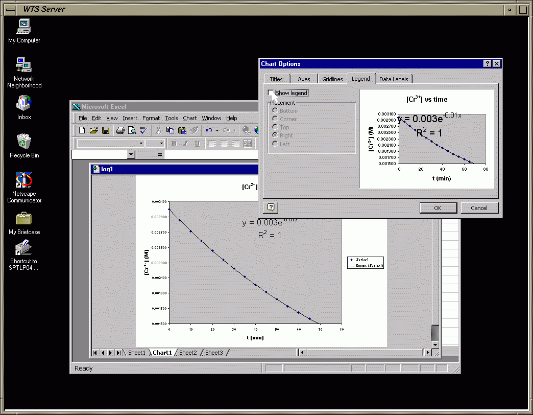Switch to the Sheet2 worksheet tab
Screen dimensions: 533x415
[188, 353]
